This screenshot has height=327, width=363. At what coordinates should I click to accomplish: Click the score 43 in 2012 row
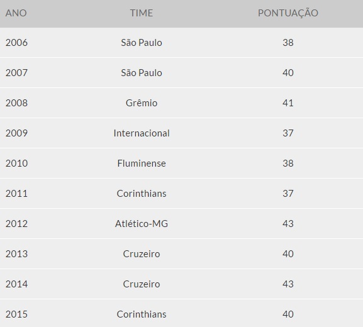pos(288,223)
